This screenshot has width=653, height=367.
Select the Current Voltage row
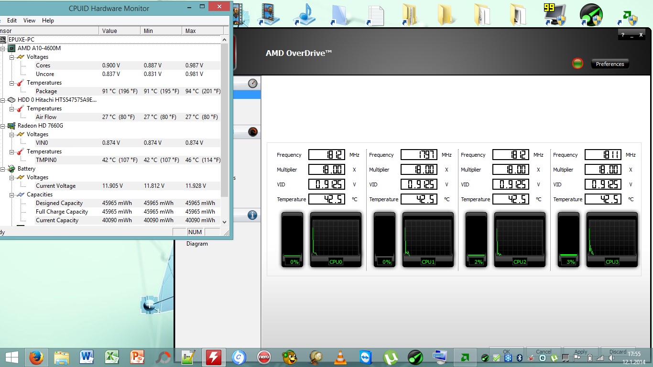pos(111,186)
